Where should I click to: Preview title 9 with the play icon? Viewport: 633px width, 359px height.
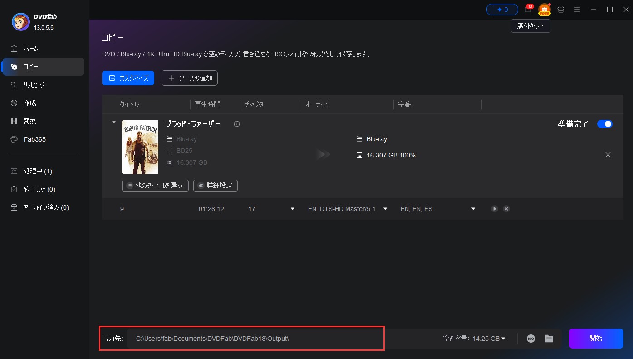click(495, 209)
